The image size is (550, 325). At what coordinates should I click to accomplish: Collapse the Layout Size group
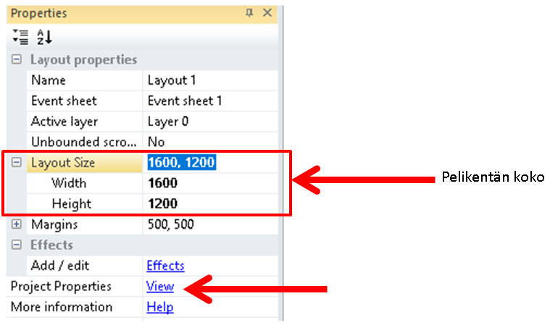[x=17, y=164]
